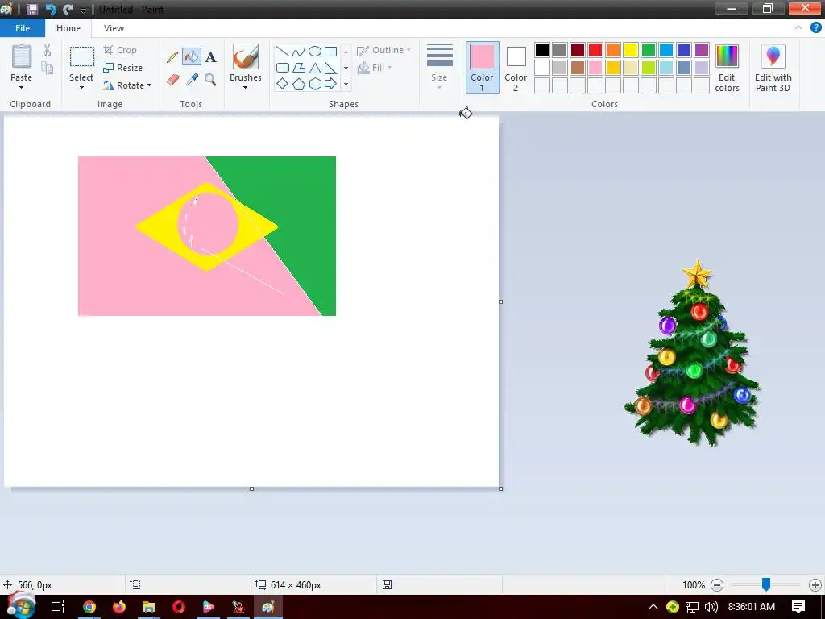Open File Explorer from the taskbar
The image size is (825, 619).
(149, 607)
